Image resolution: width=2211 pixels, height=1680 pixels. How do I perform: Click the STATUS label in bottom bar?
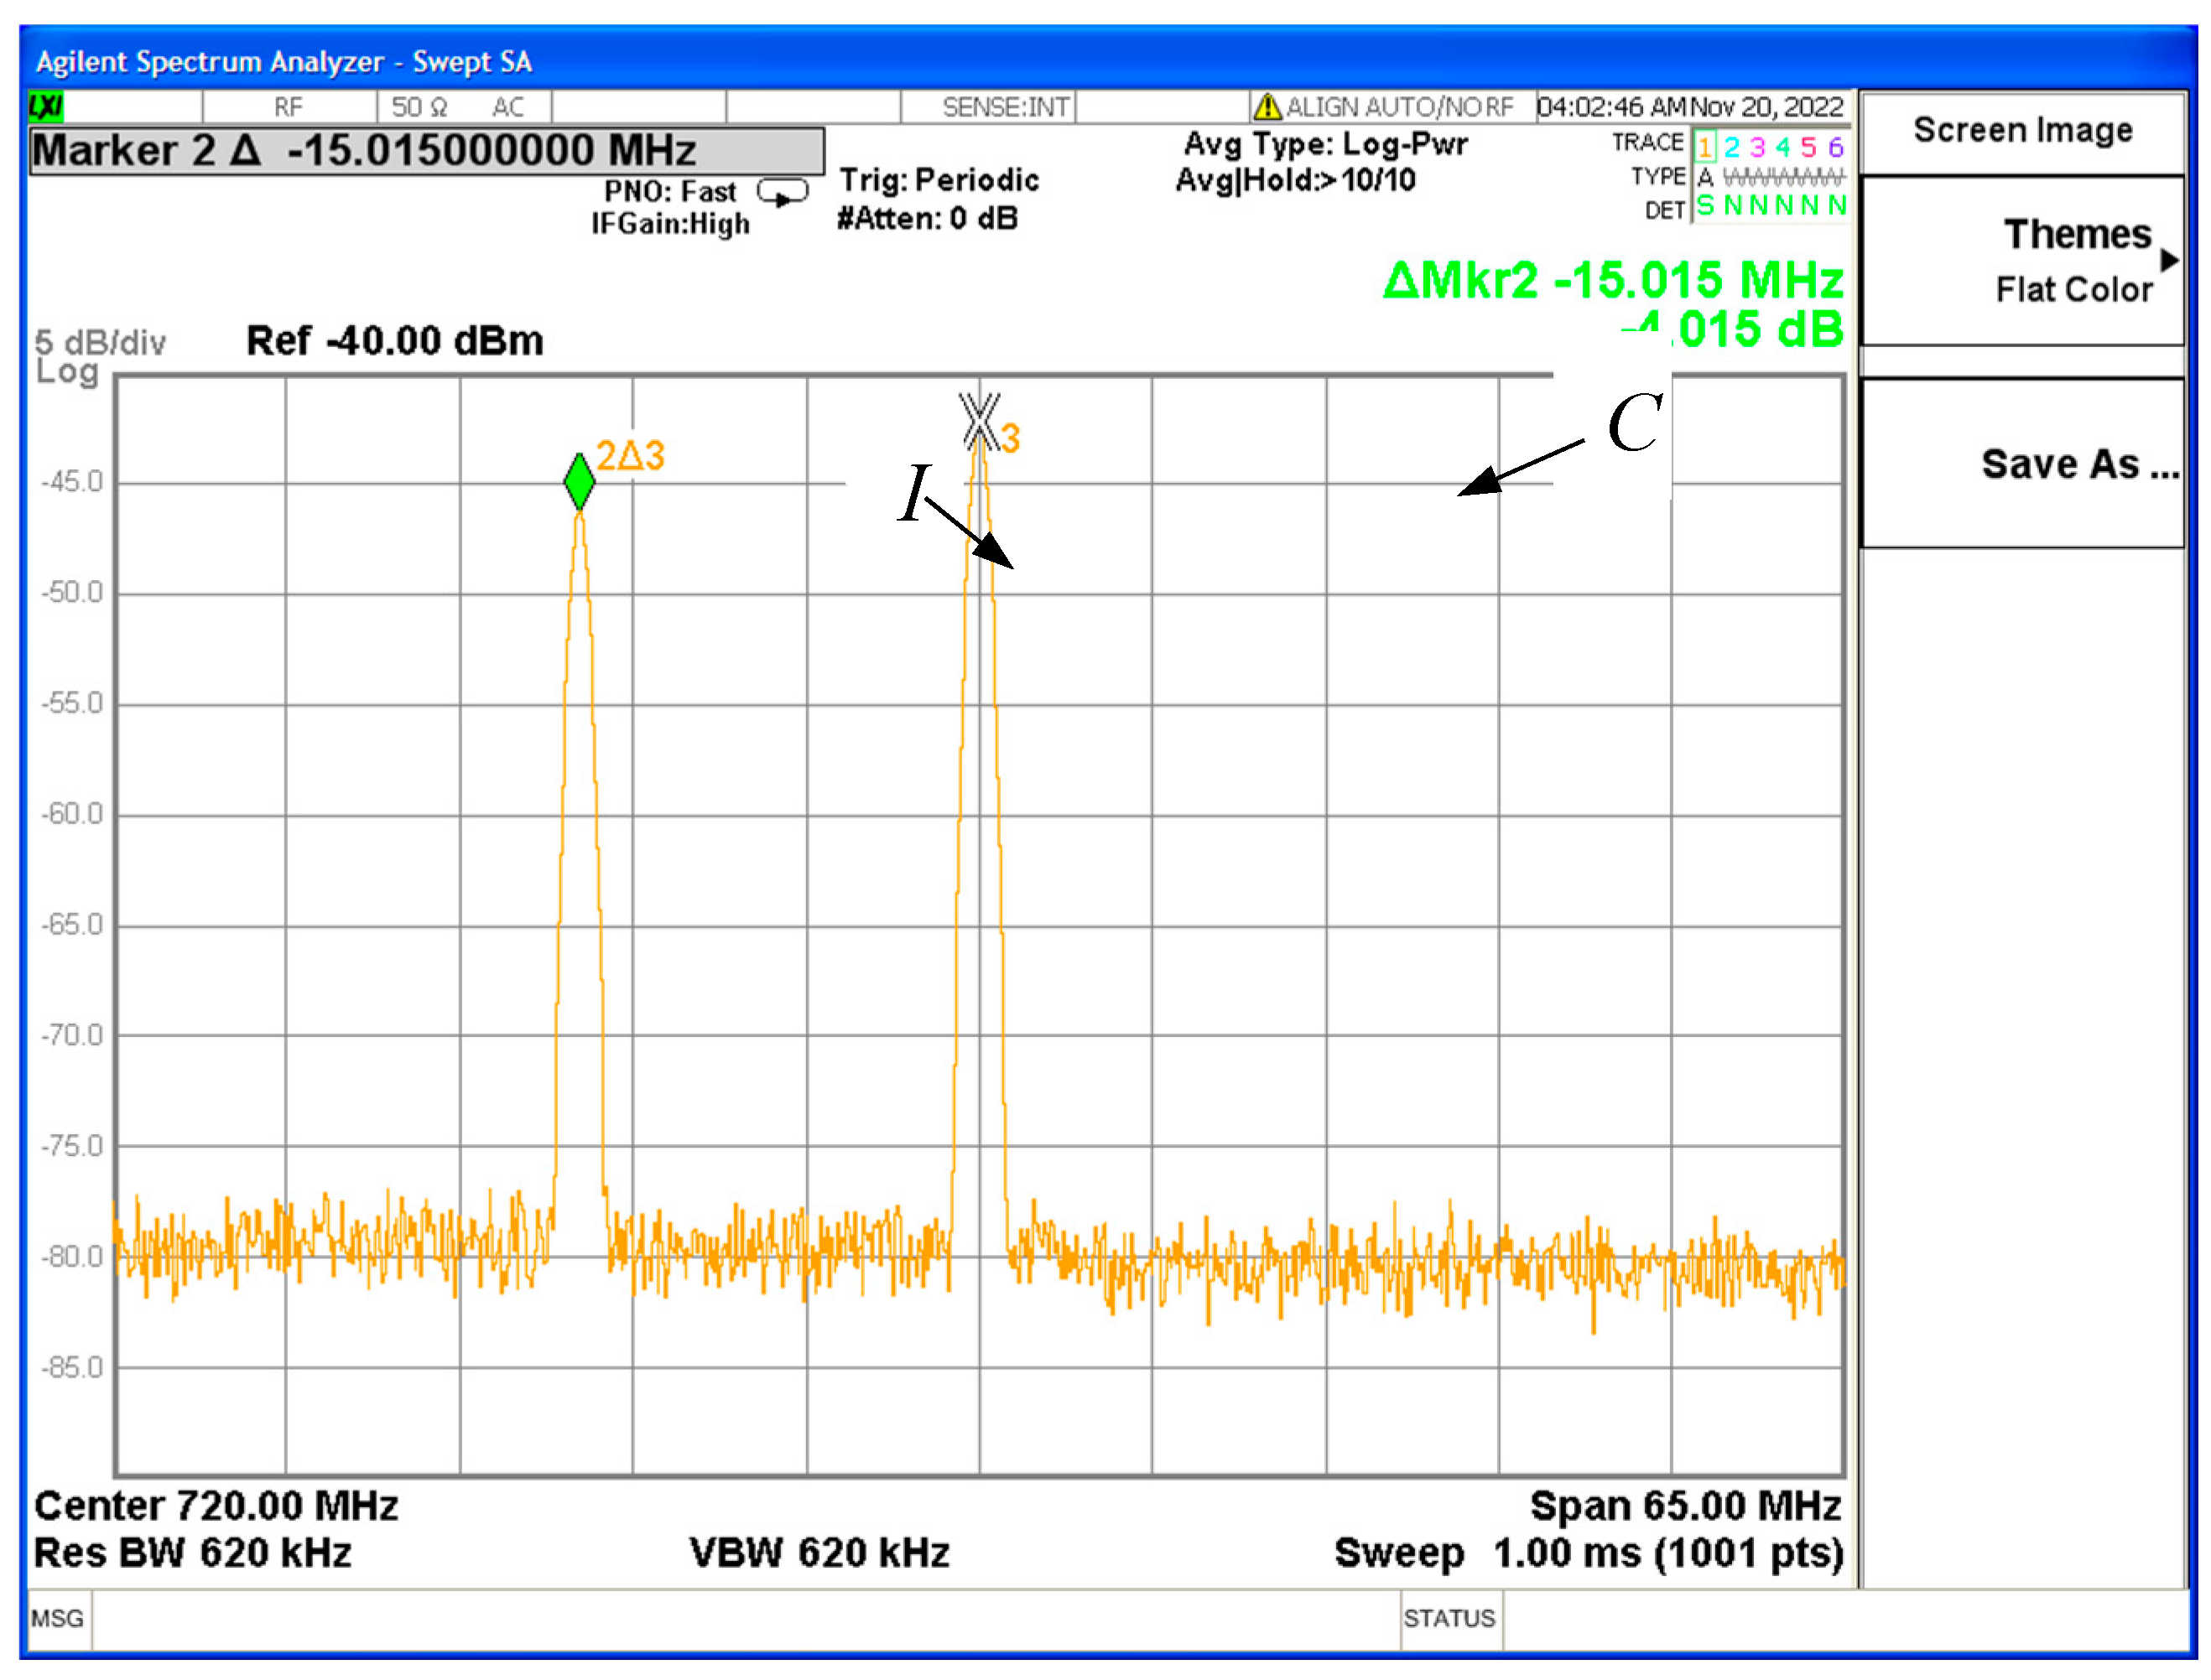click(x=1449, y=1618)
